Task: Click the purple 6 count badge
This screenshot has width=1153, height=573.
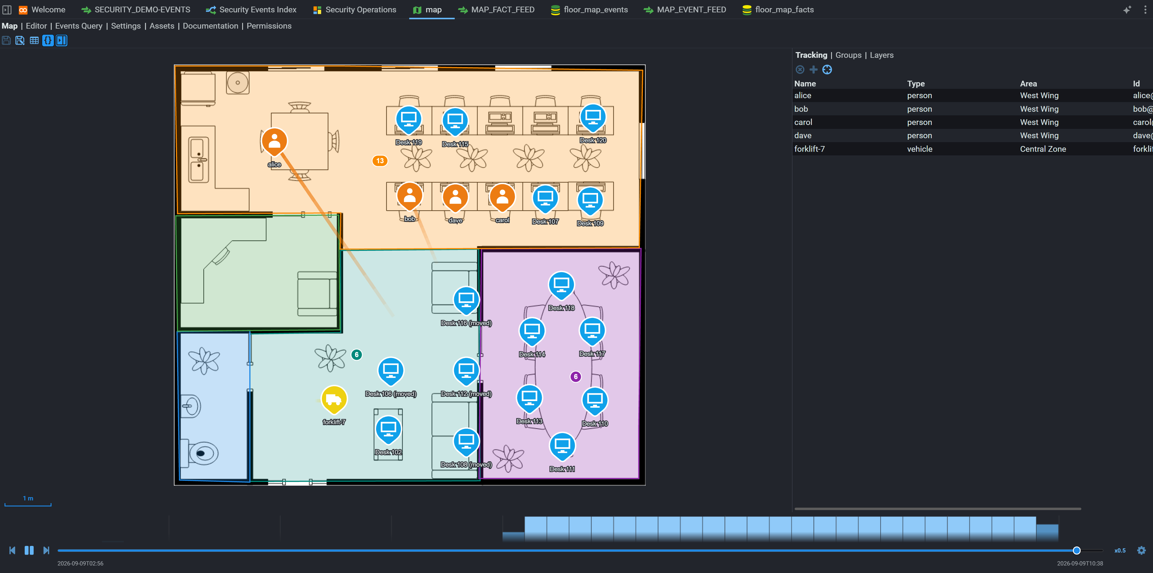Action: pyautogui.click(x=576, y=376)
